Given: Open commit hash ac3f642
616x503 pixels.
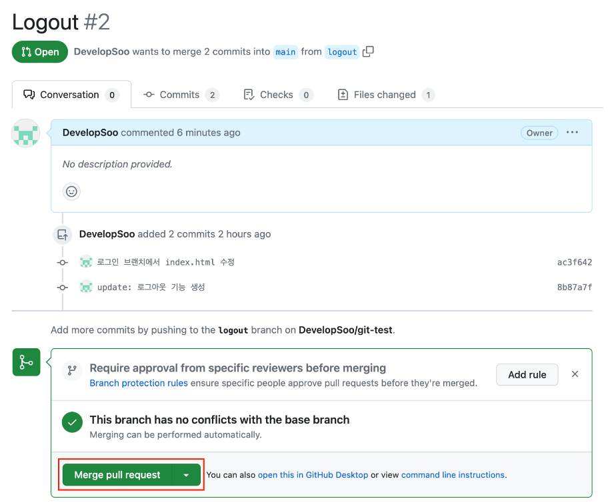Looking at the screenshot, I should click(x=575, y=262).
